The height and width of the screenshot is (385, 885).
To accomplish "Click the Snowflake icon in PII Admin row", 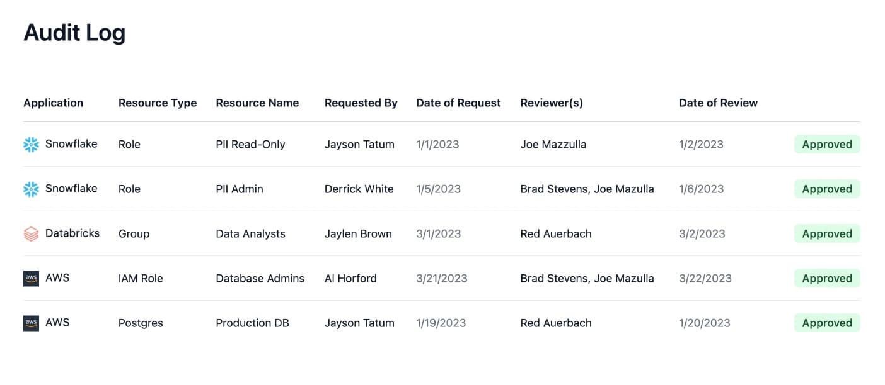I will point(31,189).
